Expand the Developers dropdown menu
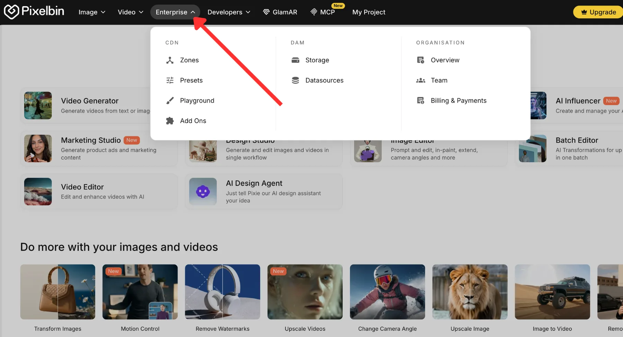 tap(229, 12)
